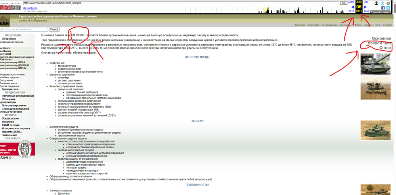
Task: Click the Wayback Machine logo
Action: [11, 6]
